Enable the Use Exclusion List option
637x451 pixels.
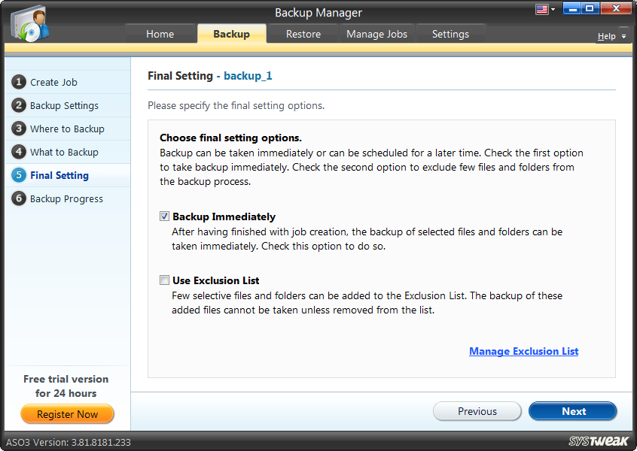click(164, 280)
